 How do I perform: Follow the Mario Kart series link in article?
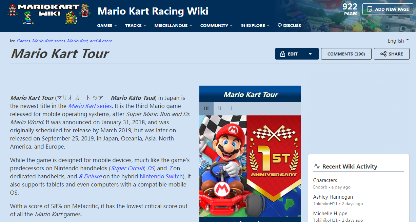pos(90,106)
